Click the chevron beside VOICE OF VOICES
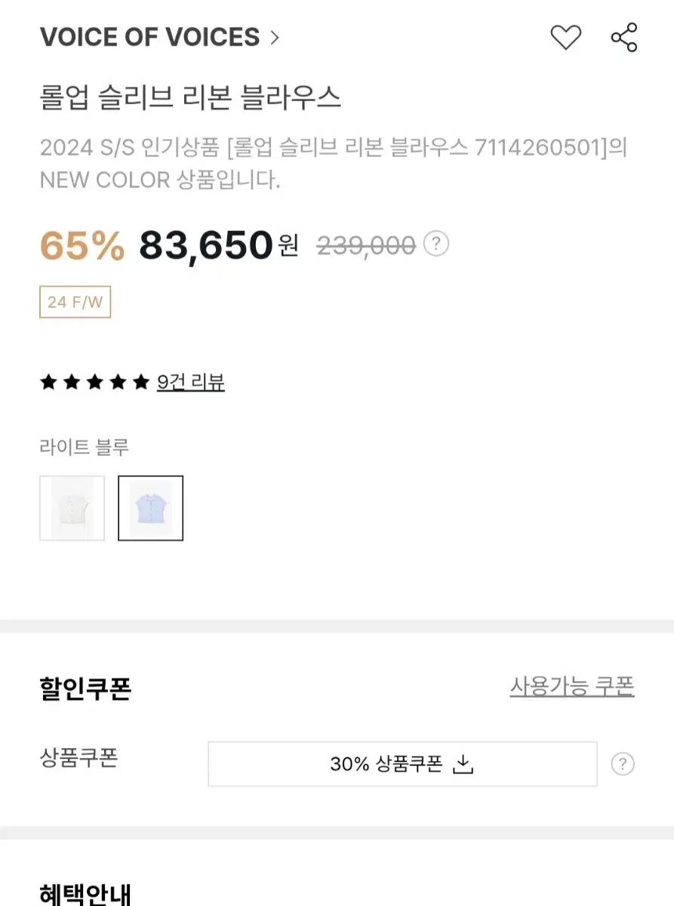 274,37
